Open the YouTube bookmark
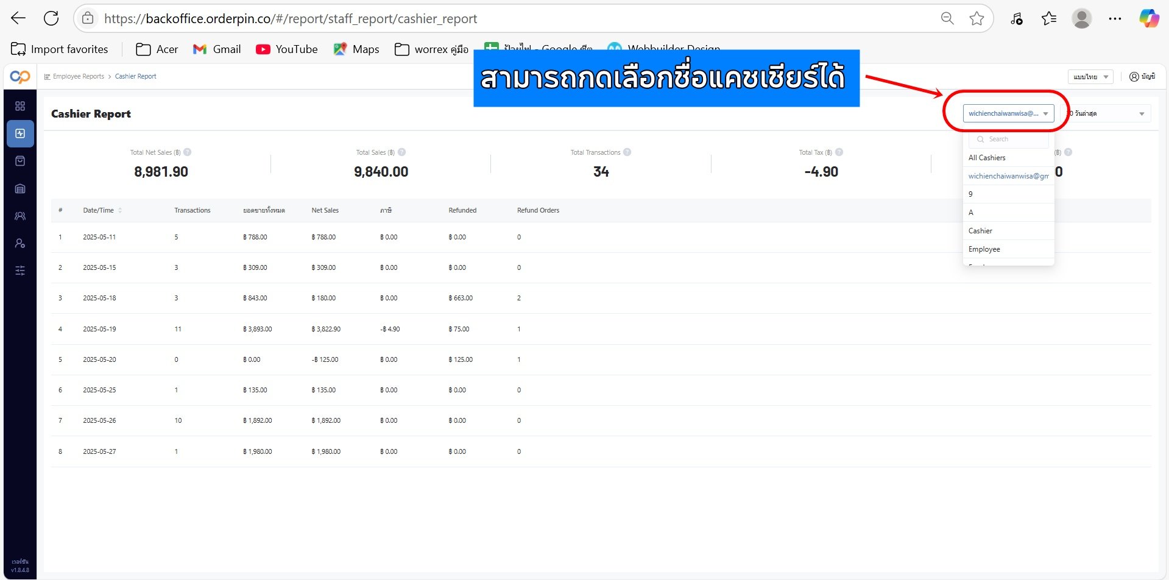1169x580 pixels. point(287,49)
